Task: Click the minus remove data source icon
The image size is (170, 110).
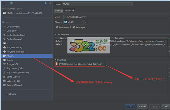Action: point(7,3)
